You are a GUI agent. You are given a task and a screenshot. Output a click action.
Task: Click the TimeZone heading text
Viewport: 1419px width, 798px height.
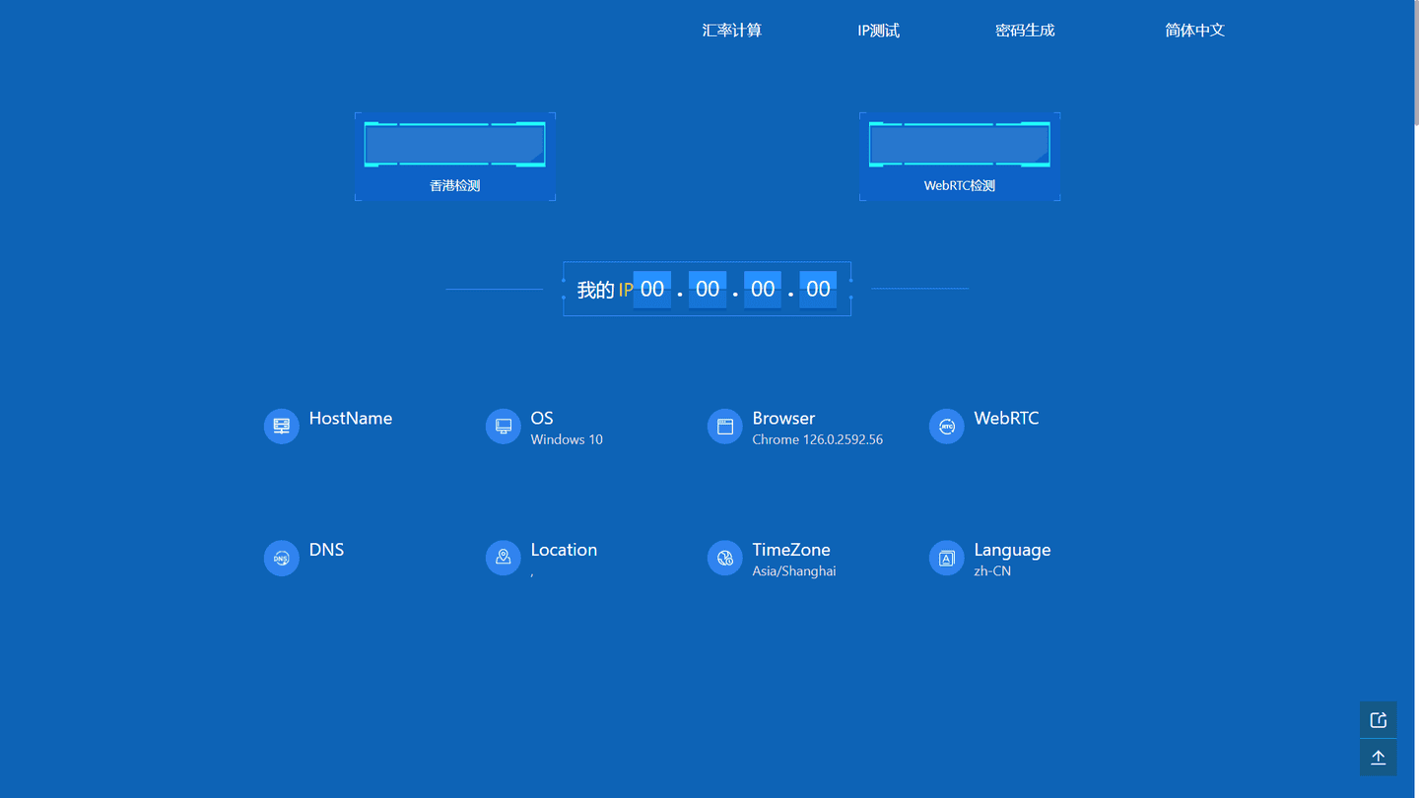[x=791, y=550]
